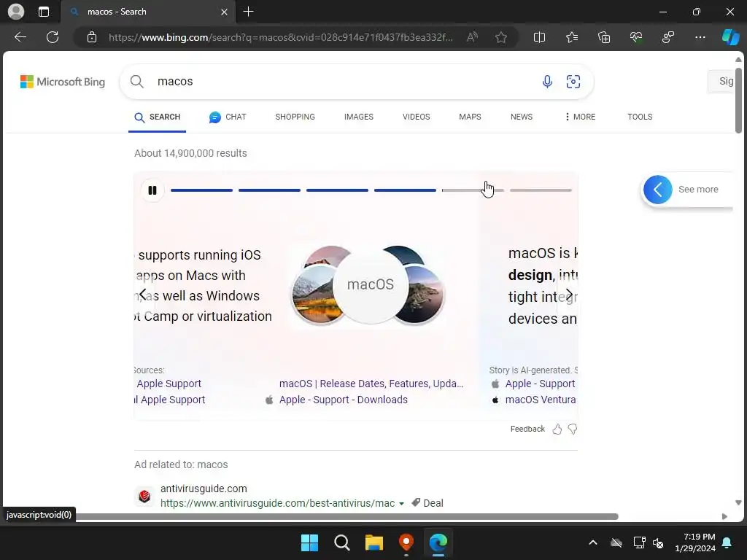Open File Explorer from taskbar
Screen dimensions: 747x560
(x=374, y=542)
